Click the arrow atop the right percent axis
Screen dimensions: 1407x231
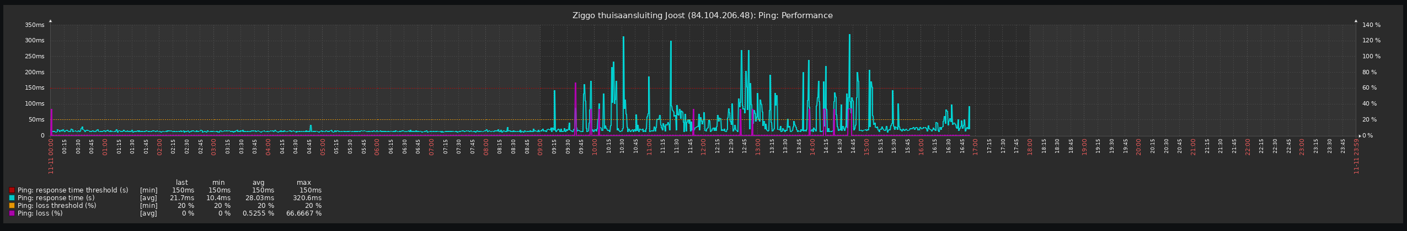pyautogui.click(x=1356, y=21)
